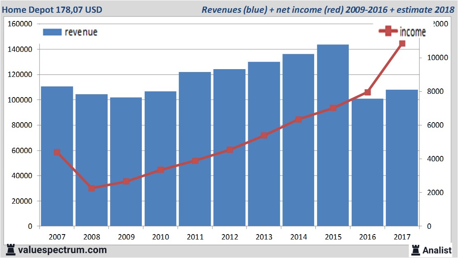The height and width of the screenshot is (258, 458).
Task: Select the 100000 left-axis label
Action: (20, 100)
